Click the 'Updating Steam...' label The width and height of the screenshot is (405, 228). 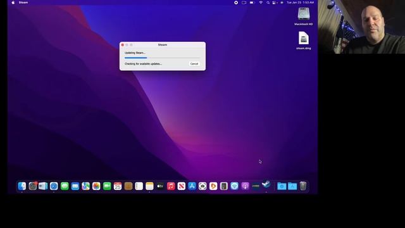coord(135,53)
